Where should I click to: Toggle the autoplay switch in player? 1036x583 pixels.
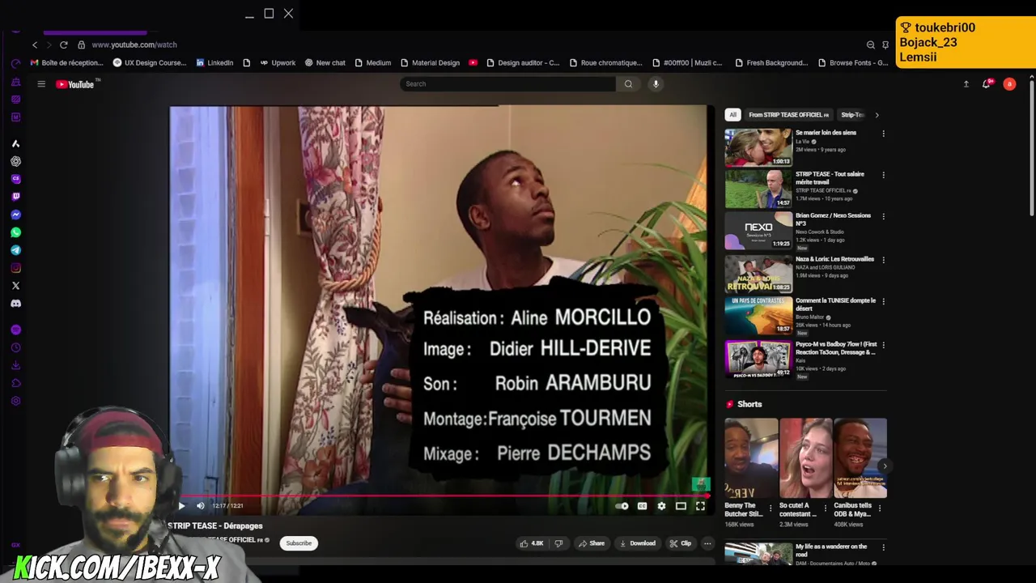(x=622, y=506)
